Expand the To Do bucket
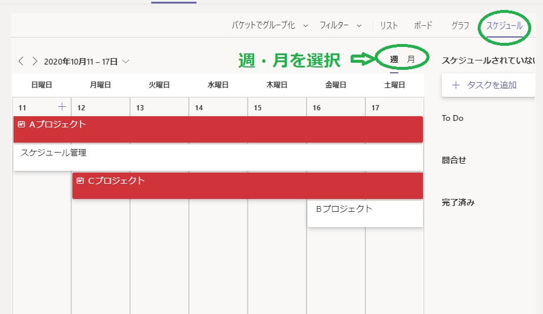The width and height of the screenshot is (543, 314). (x=452, y=118)
